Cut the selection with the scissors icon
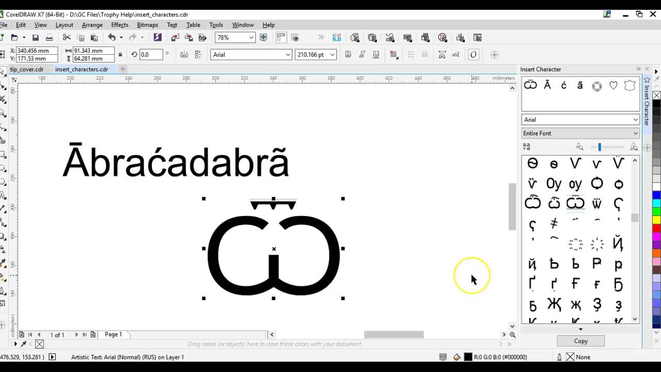 pyautogui.click(x=67, y=38)
